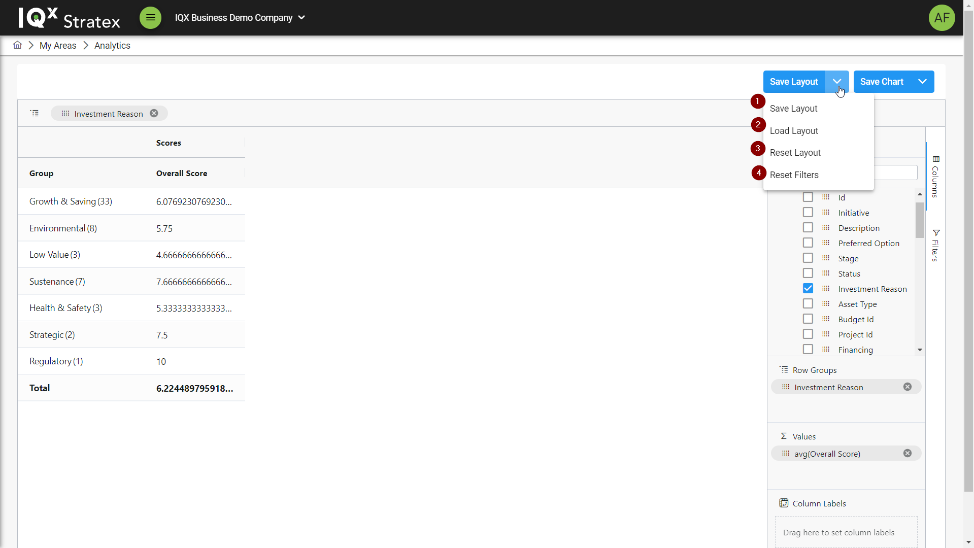Select Reset Filters menu option
Image resolution: width=974 pixels, height=548 pixels.
point(794,175)
